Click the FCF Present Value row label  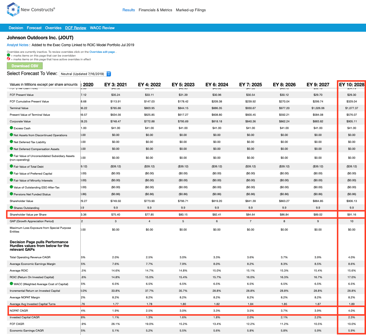(22, 95)
